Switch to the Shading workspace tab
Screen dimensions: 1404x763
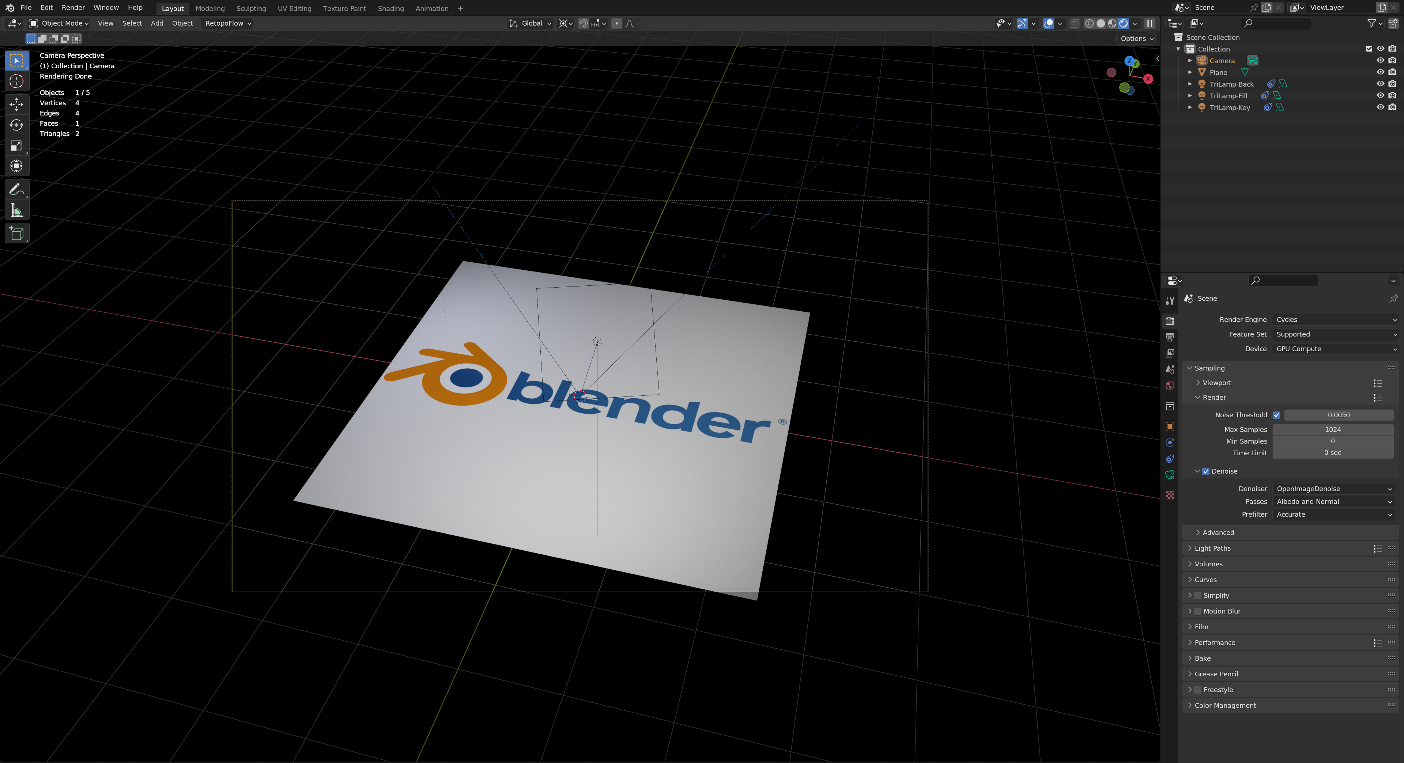(x=391, y=8)
